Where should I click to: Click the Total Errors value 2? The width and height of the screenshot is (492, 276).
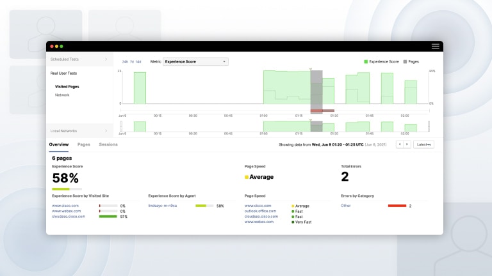345,176
